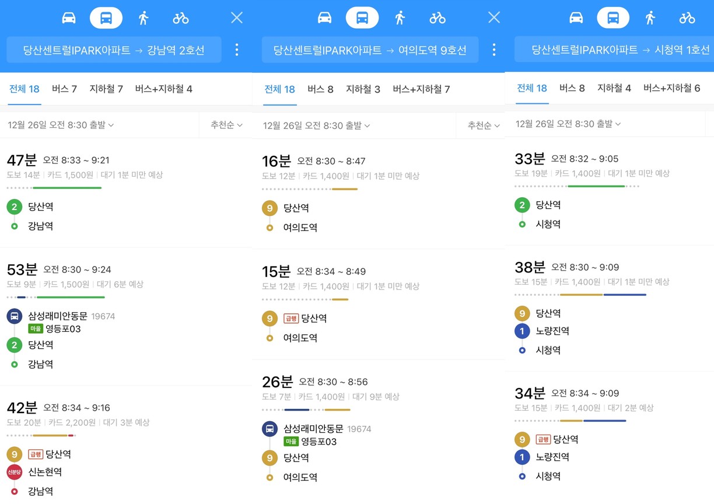Screen dimensions: 714x504
Task: Open three-dot menu beside 강남역 2호선 route
Action: (237, 50)
